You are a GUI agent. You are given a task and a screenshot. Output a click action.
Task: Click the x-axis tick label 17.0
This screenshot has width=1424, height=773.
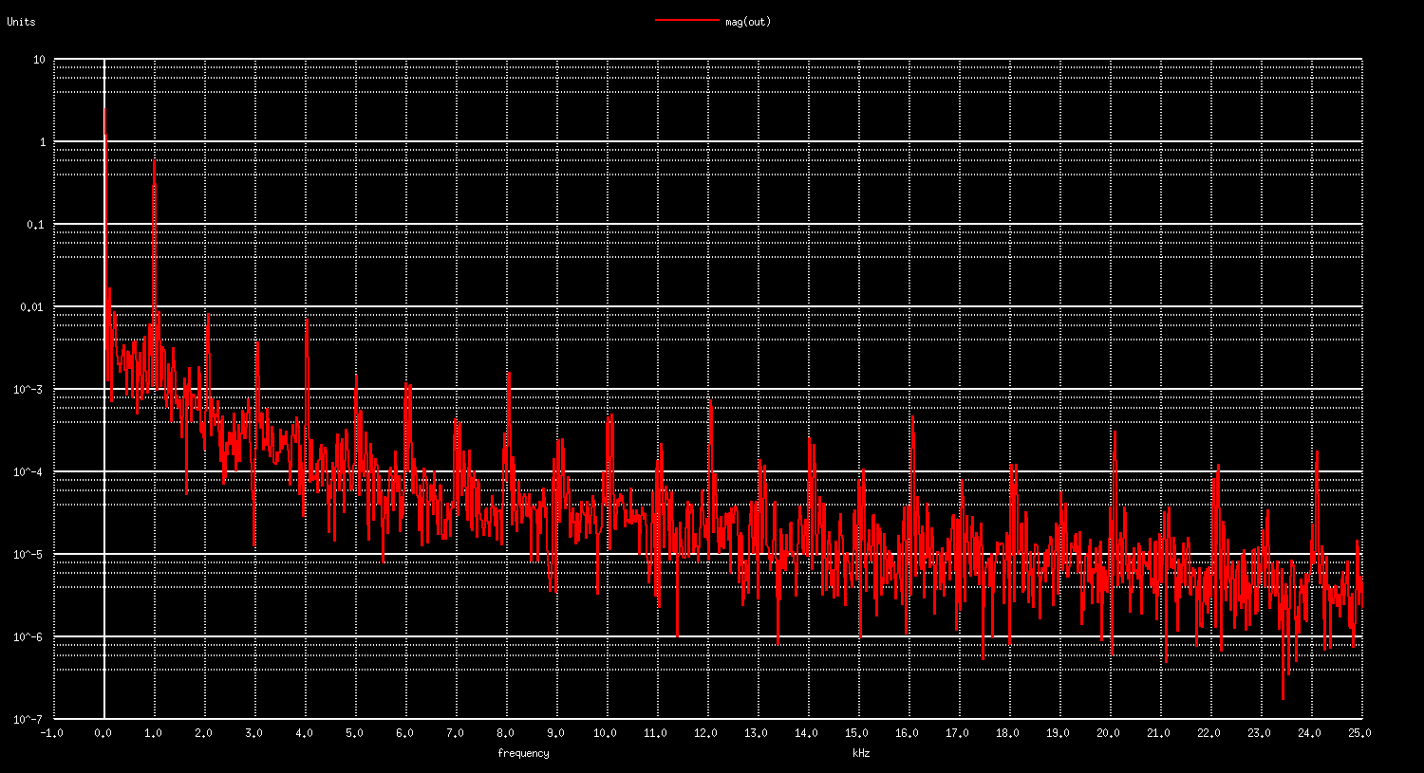[x=958, y=733]
